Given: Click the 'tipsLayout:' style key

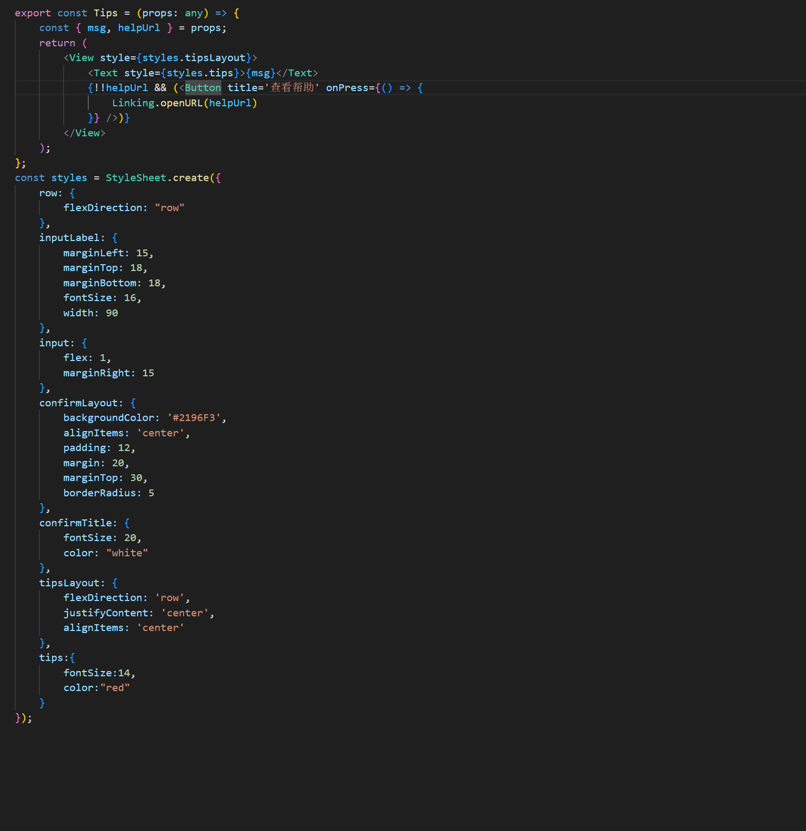Looking at the screenshot, I should [72, 583].
